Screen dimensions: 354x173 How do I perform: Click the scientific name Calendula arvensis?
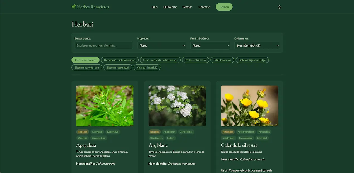(x=252, y=159)
